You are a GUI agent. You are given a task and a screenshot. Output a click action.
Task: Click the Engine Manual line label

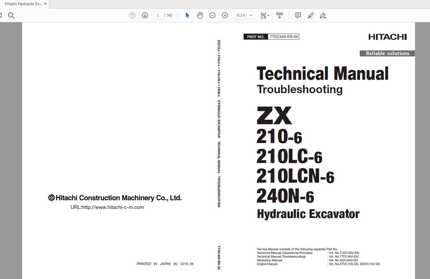[x=267, y=264]
